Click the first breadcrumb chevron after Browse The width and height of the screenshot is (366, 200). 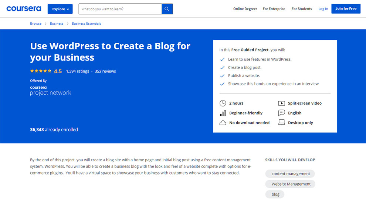pos(45,24)
